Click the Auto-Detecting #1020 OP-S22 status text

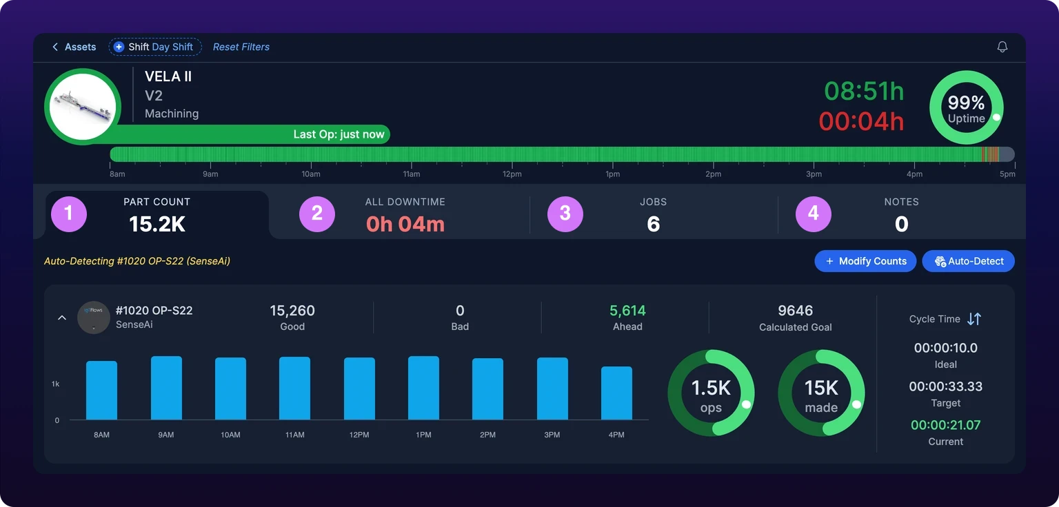137,261
